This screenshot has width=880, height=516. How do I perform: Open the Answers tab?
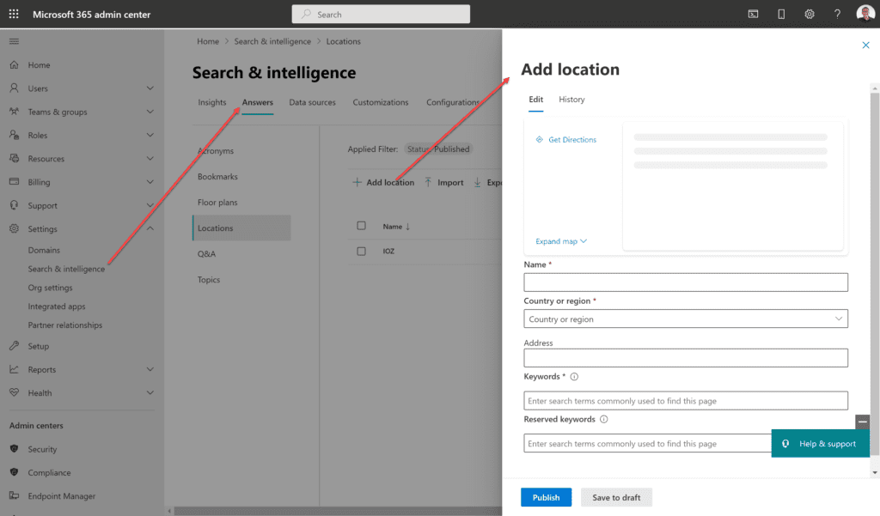(x=258, y=102)
